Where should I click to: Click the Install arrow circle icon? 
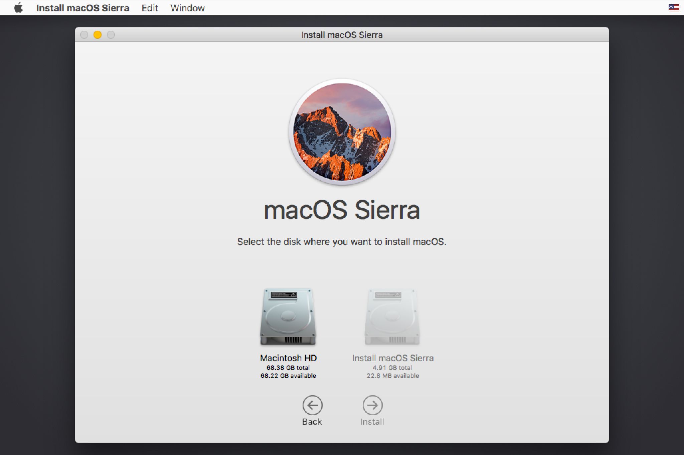(x=372, y=405)
